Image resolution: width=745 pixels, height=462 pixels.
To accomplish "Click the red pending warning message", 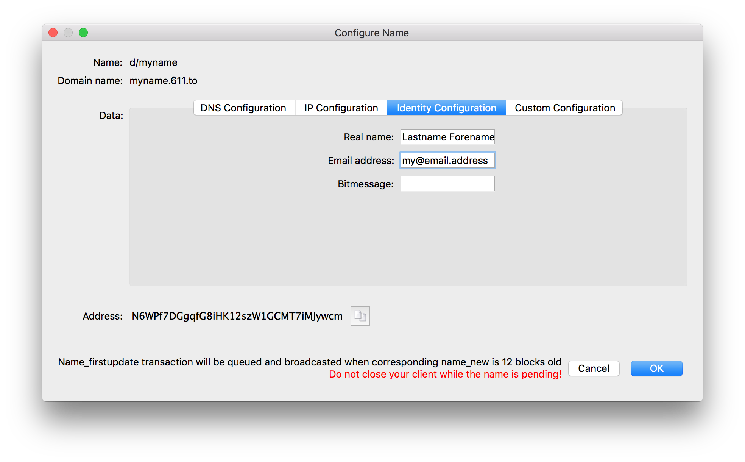I will (x=445, y=374).
